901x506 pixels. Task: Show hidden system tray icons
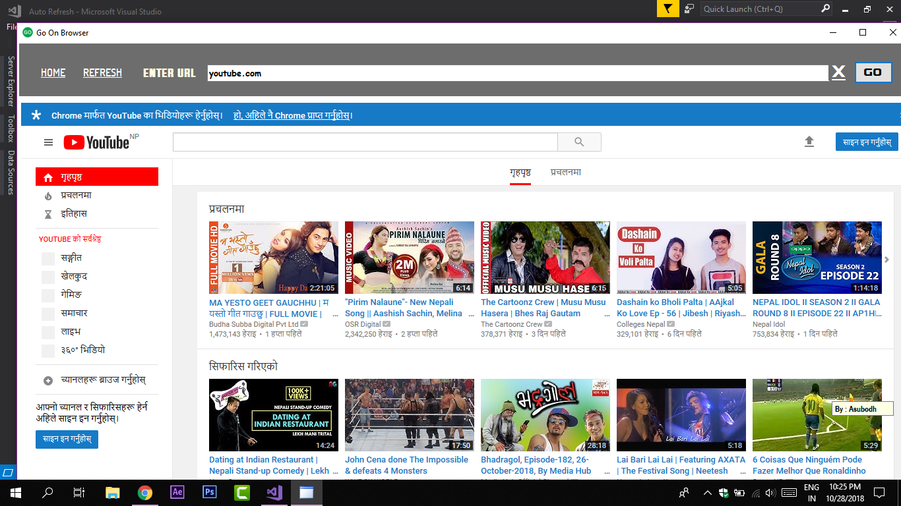pyautogui.click(x=707, y=492)
